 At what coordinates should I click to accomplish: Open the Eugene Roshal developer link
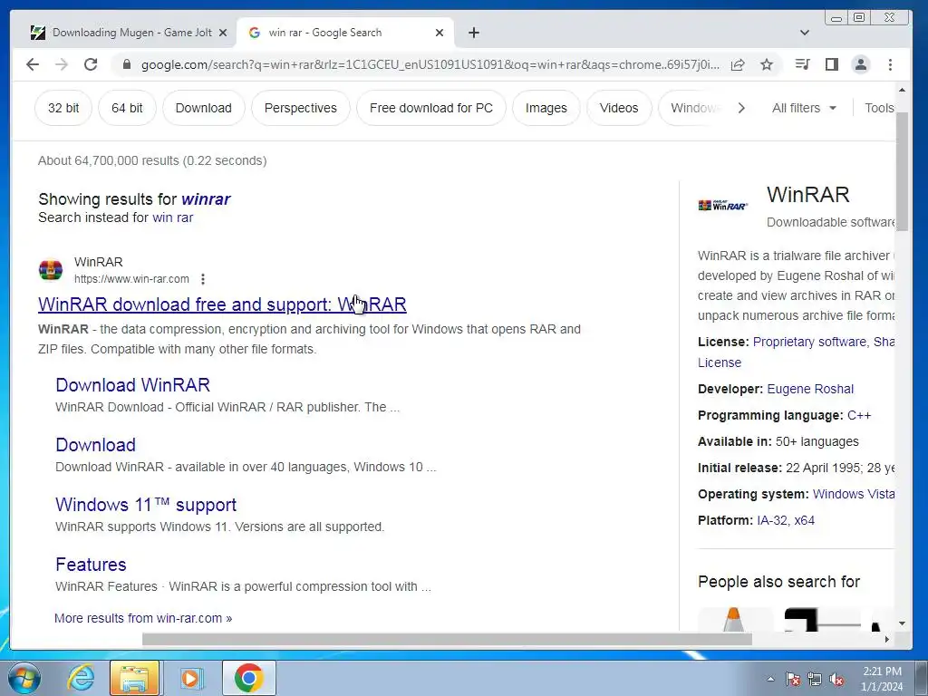point(810,389)
